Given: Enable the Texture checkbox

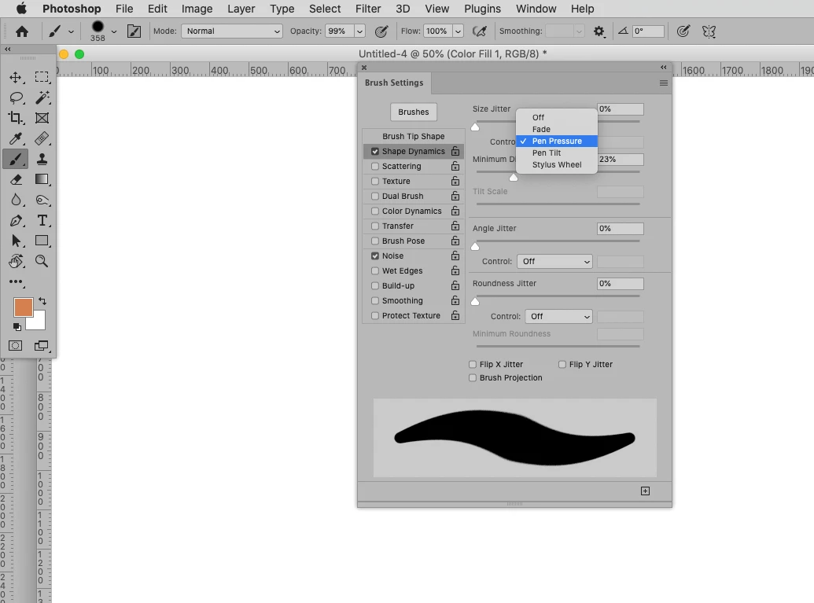Looking at the screenshot, I should click(375, 181).
